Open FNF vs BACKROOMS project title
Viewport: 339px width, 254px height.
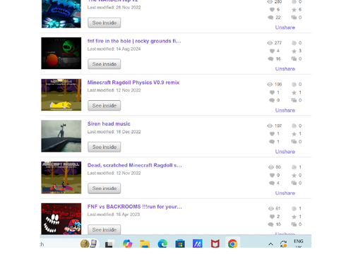(134, 207)
